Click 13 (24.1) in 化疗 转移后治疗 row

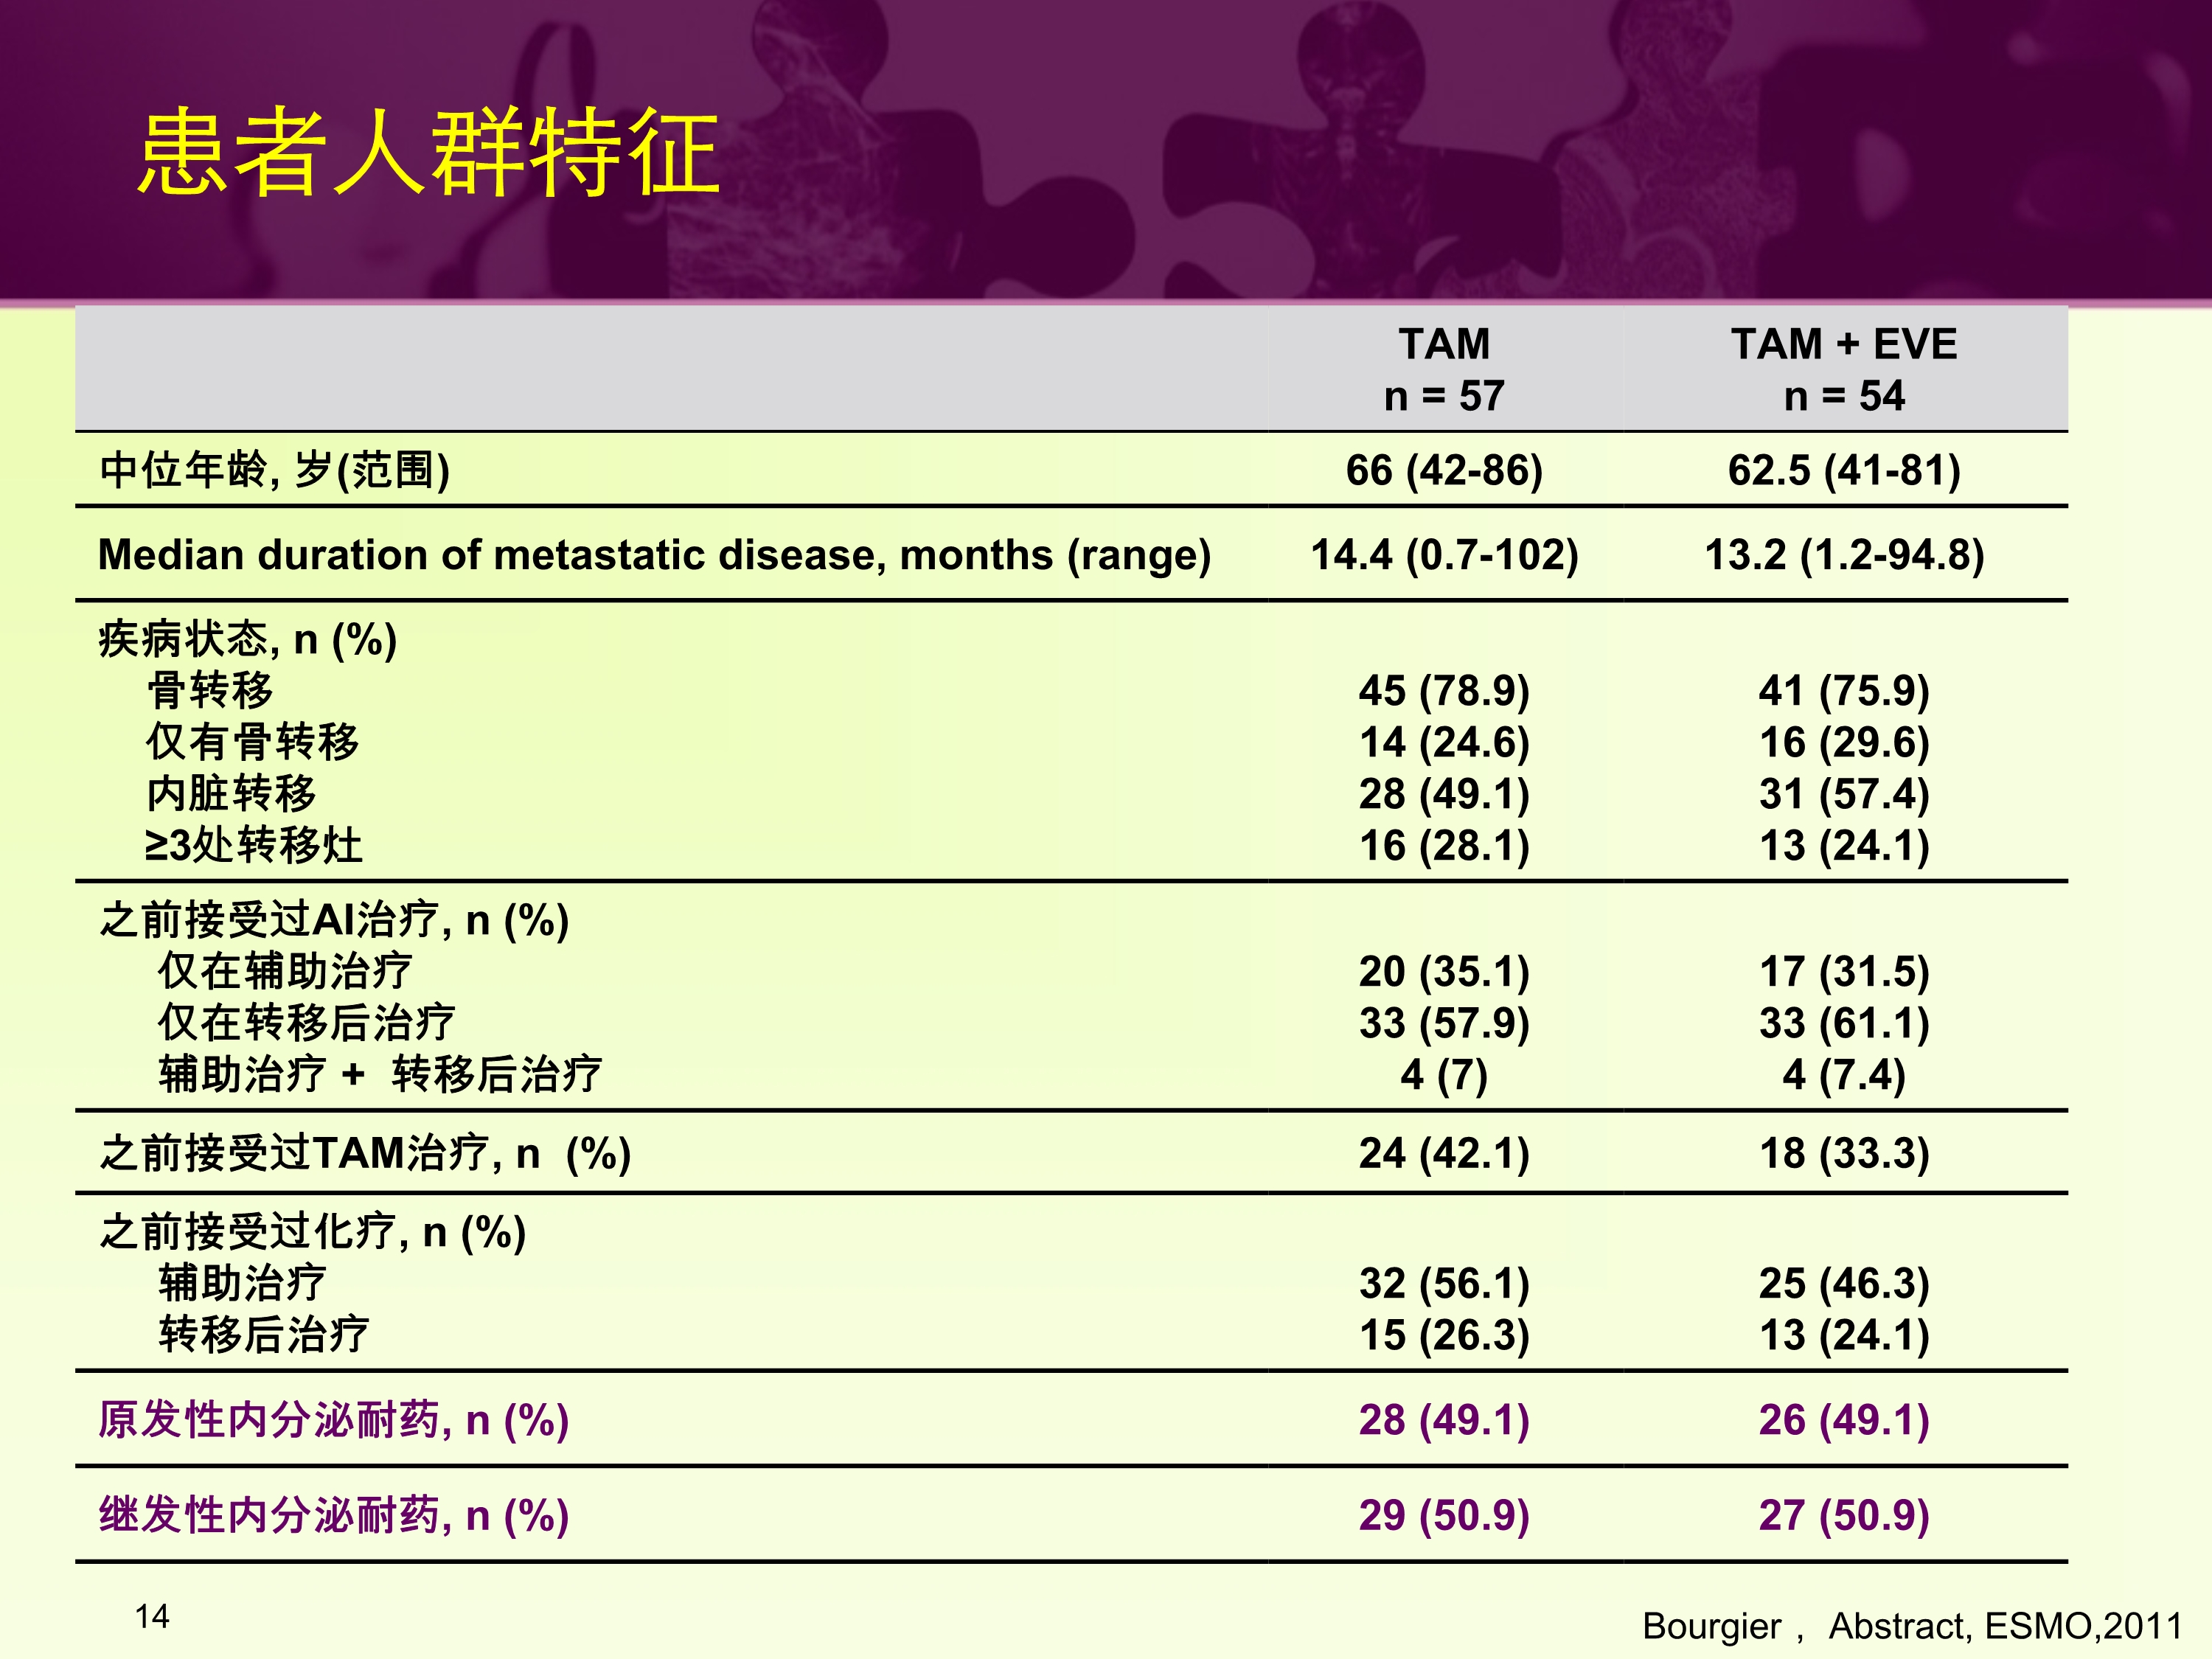pyautogui.click(x=1844, y=1336)
